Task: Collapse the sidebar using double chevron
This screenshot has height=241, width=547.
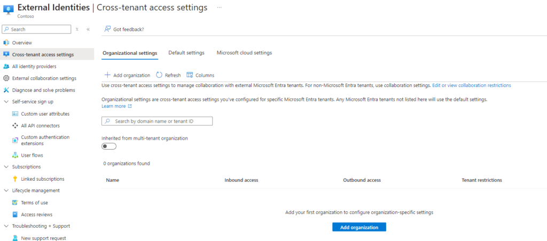Action: pyautogui.click(x=88, y=29)
